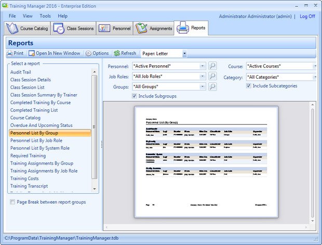Click the Print toolbar printer icon

point(10,53)
